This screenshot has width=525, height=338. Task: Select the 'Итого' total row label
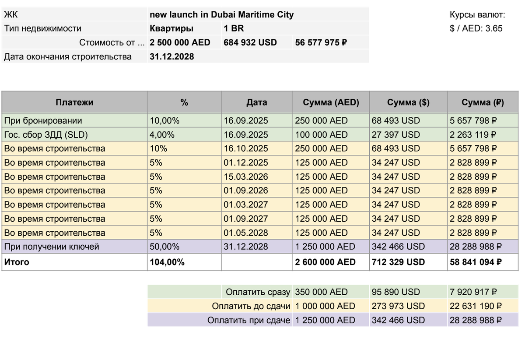17,261
